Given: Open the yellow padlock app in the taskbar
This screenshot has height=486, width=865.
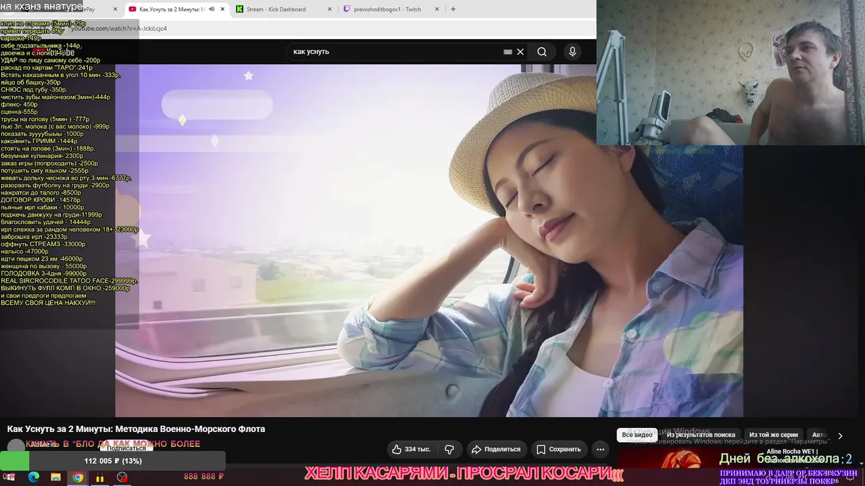Looking at the screenshot, I should point(100,477).
